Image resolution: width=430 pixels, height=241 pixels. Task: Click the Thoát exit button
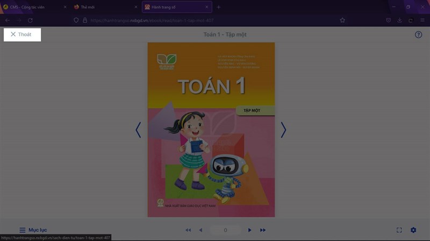point(21,34)
